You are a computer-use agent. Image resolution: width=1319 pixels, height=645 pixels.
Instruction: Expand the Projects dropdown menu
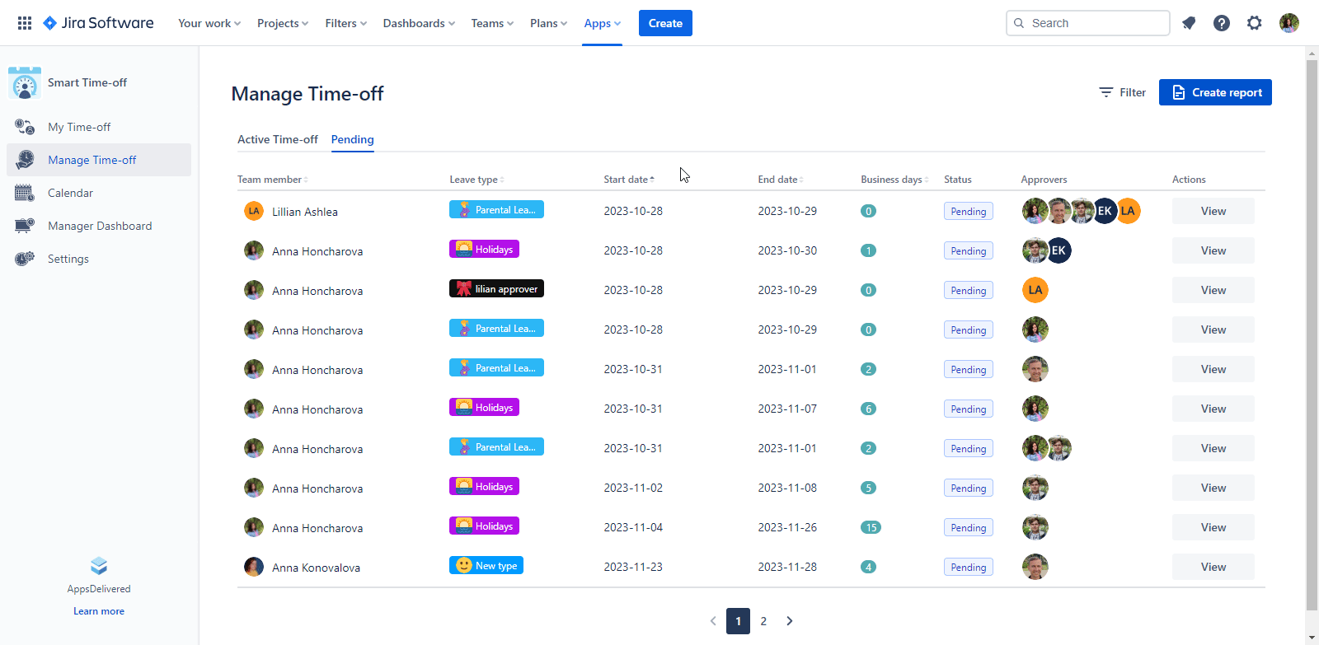(282, 23)
